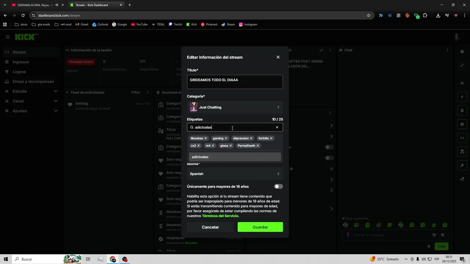The width and height of the screenshot is (470, 264).
Task: Remove the cs2 tag
Action: point(199,146)
